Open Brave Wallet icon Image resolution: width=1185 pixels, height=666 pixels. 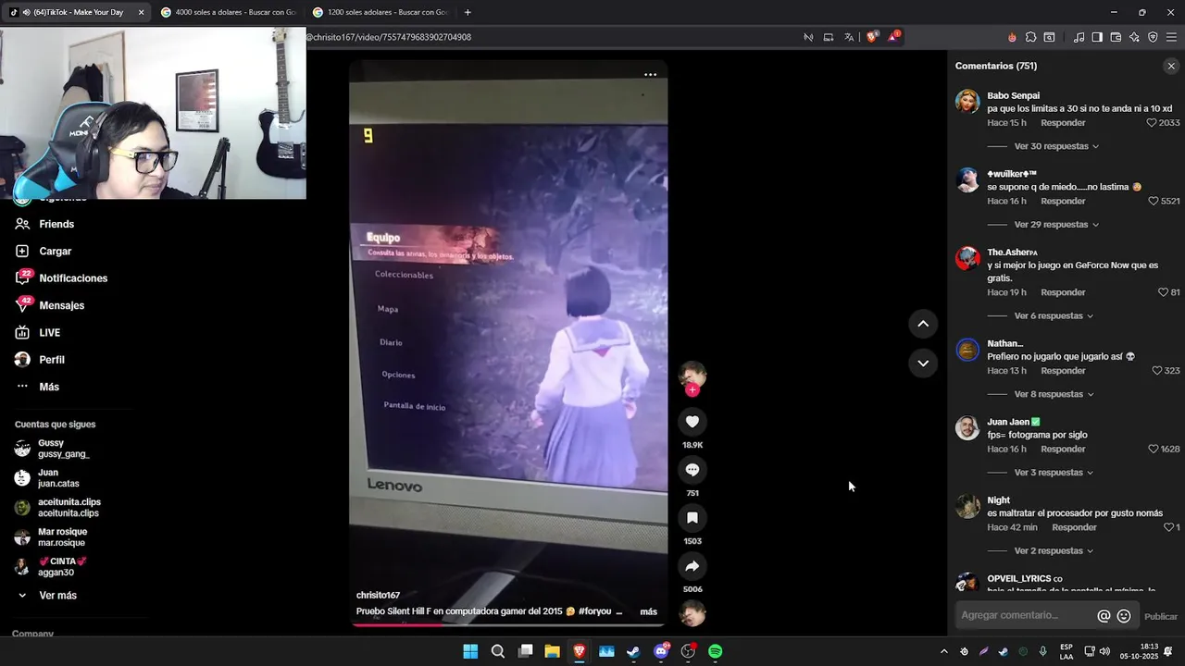(1116, 37)
